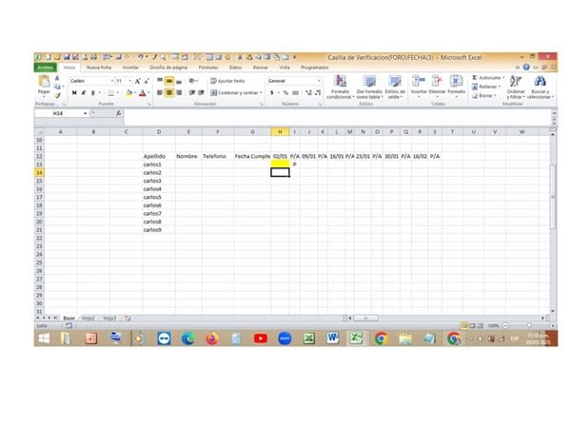Viewport: 571px width, 428px height.
Task: Toggle italic K formatting
Action: click(x=84, y=93)
